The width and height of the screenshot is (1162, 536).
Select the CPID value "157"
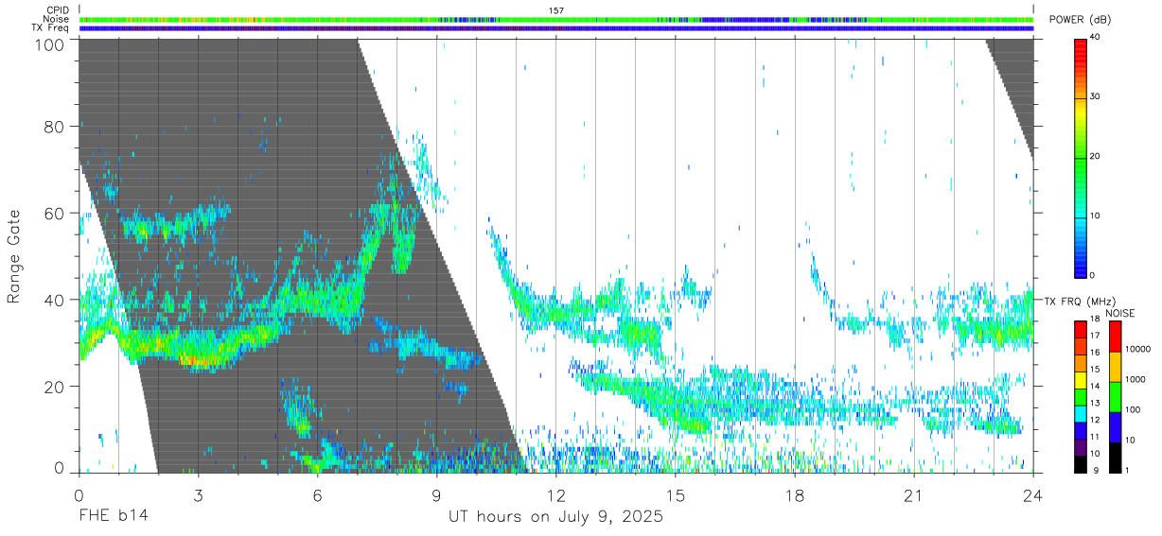tap(556, 10)
